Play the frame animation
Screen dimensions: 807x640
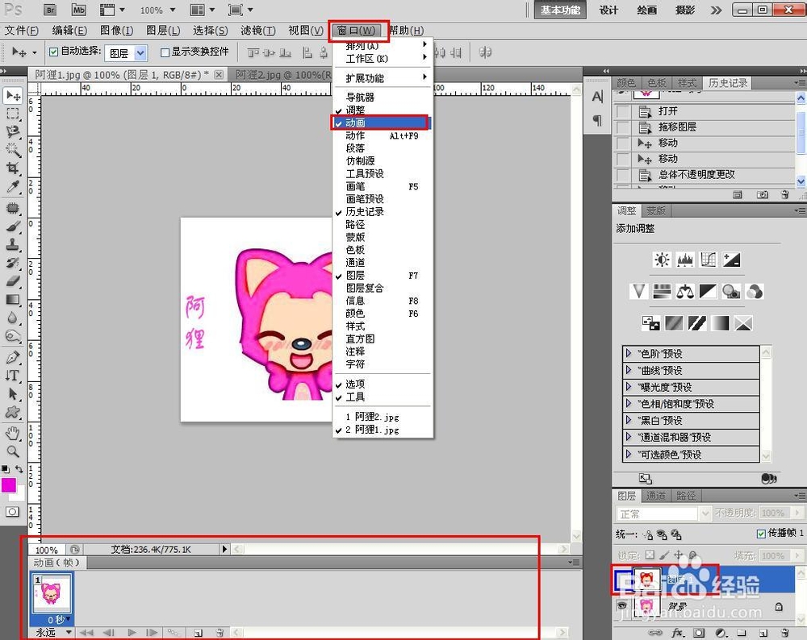click(132, 632)
